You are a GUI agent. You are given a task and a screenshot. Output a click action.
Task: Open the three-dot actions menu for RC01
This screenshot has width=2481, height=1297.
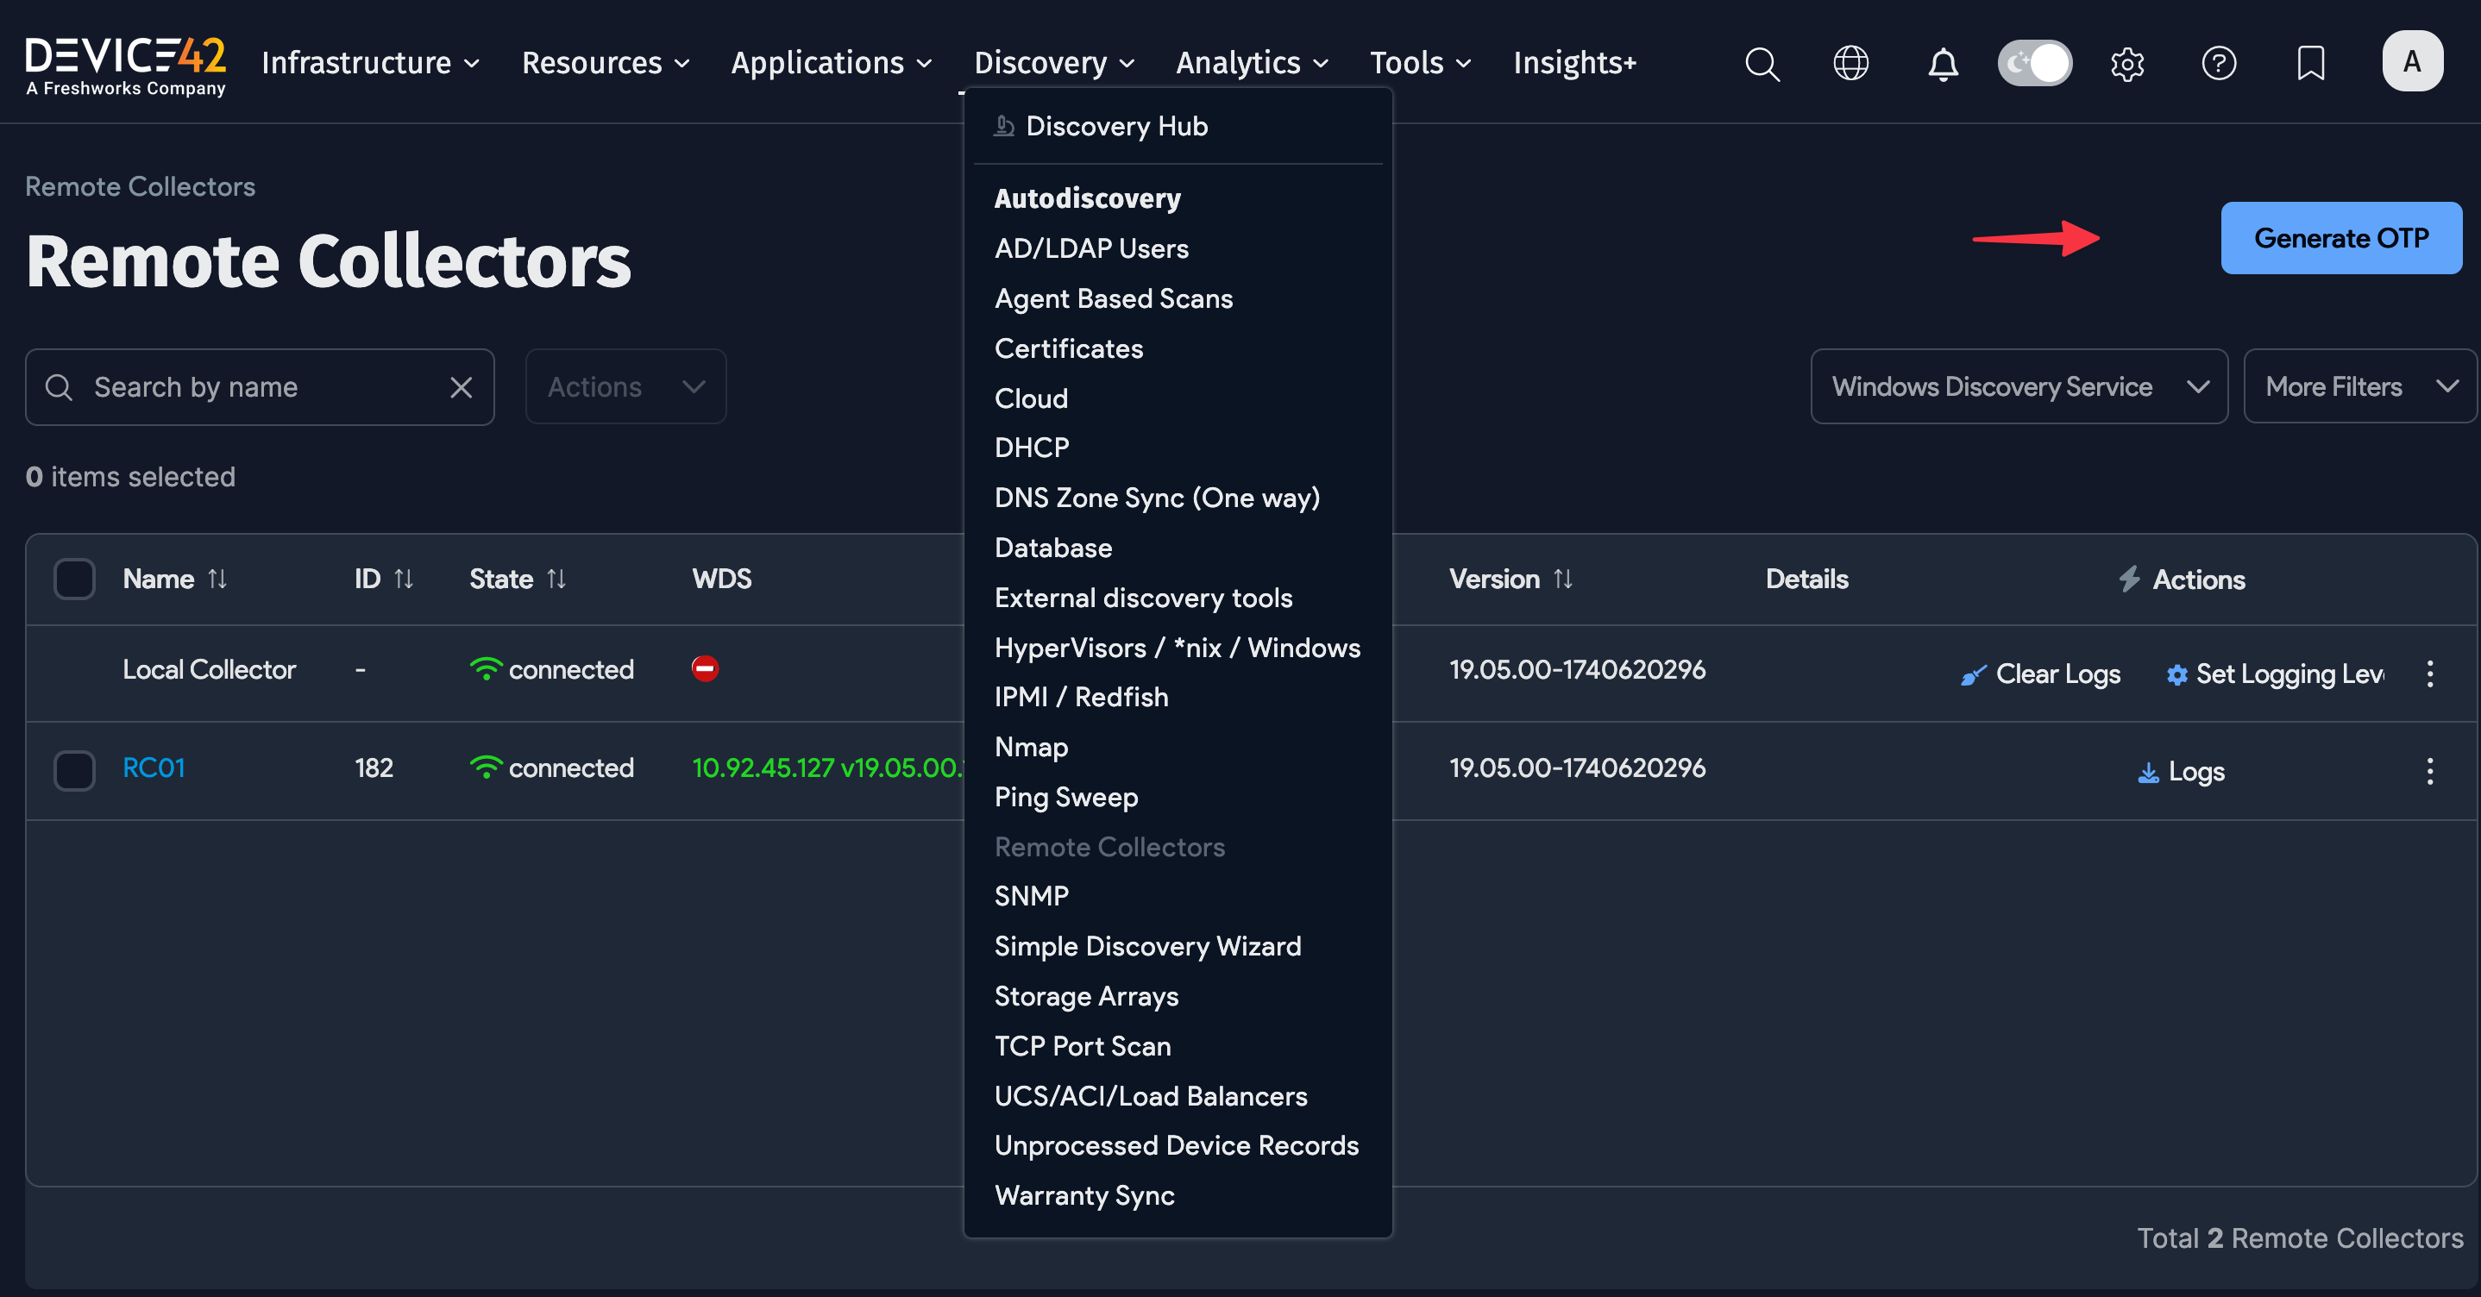2431,770
